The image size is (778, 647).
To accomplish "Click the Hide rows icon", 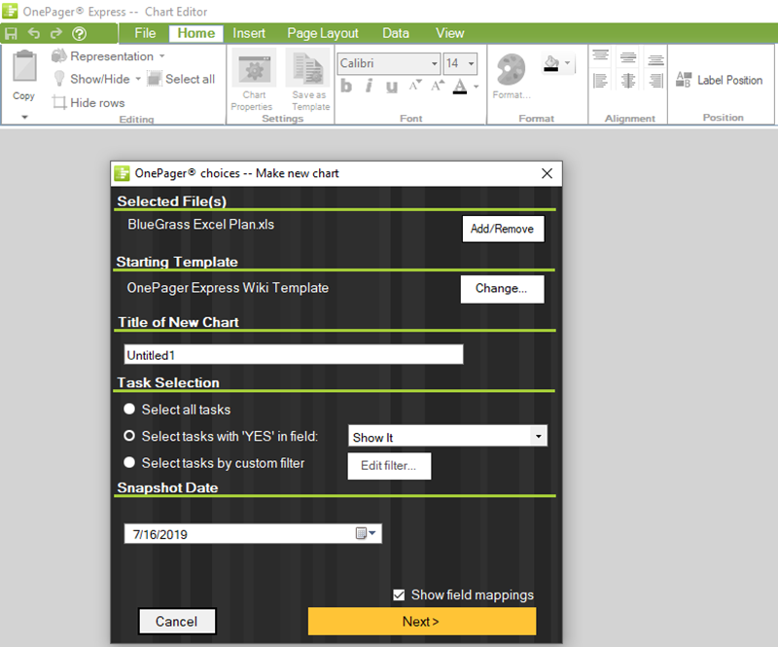I will tap(60, 102).
